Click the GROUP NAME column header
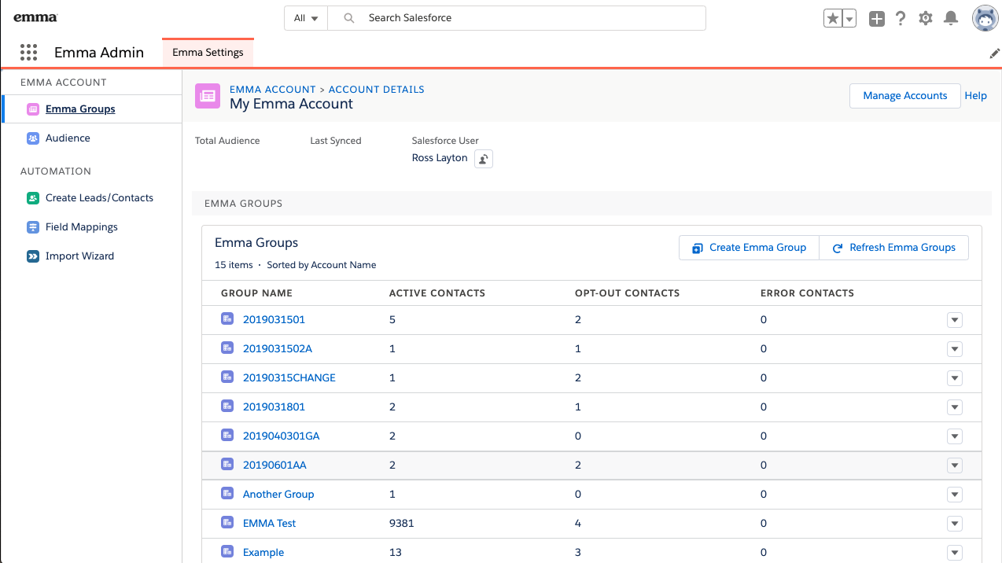The height and width of the screenshot is (563, 1002). tap(256, 293)
